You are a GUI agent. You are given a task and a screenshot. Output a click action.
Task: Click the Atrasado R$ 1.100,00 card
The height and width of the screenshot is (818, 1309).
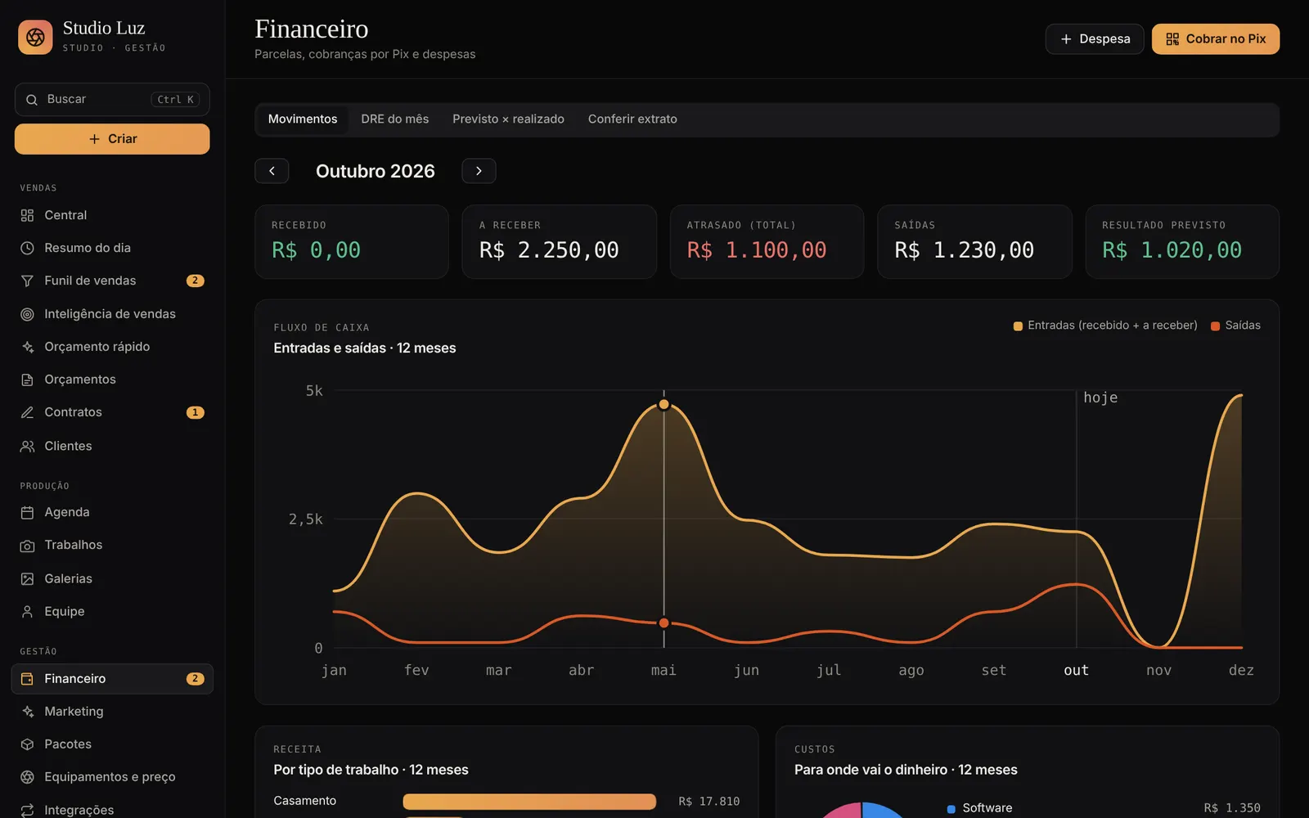(x=767, y=242)
